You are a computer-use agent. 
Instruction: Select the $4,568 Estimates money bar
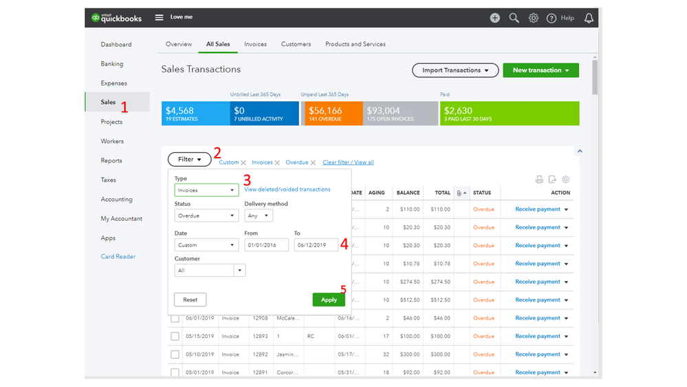(195, 113)
